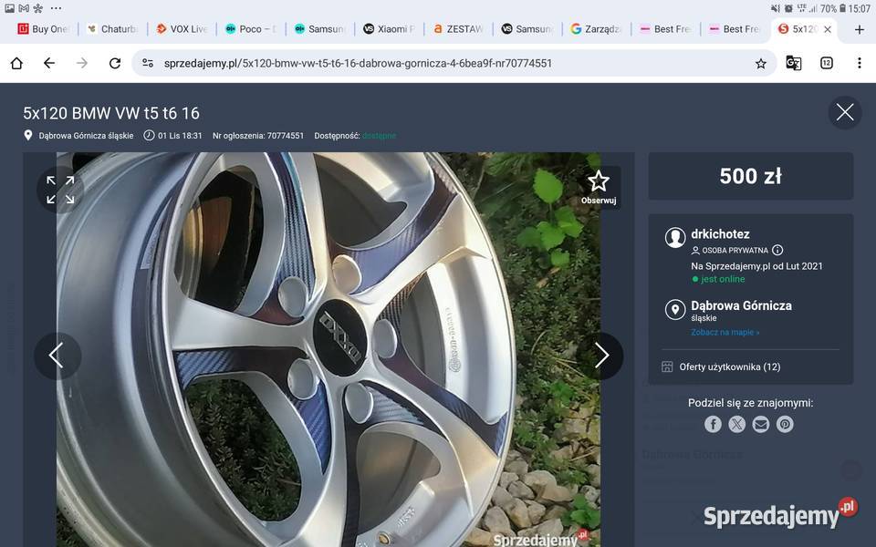Share the listing via email

[x=760, y=424]
